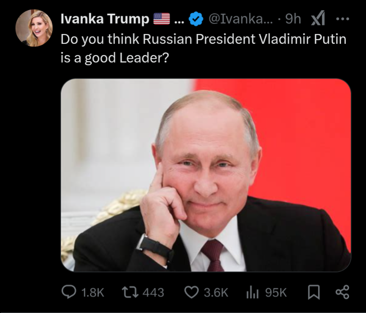This screenshot has height=313, width=366.
Task: Click the reply speech bubble icon
Action: 69,292
